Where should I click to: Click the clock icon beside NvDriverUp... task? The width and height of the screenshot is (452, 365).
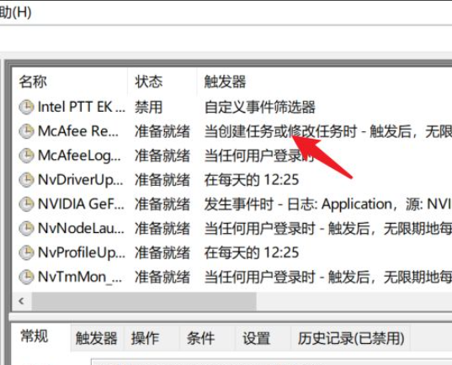pyautogui.click(x=26, y=179)
